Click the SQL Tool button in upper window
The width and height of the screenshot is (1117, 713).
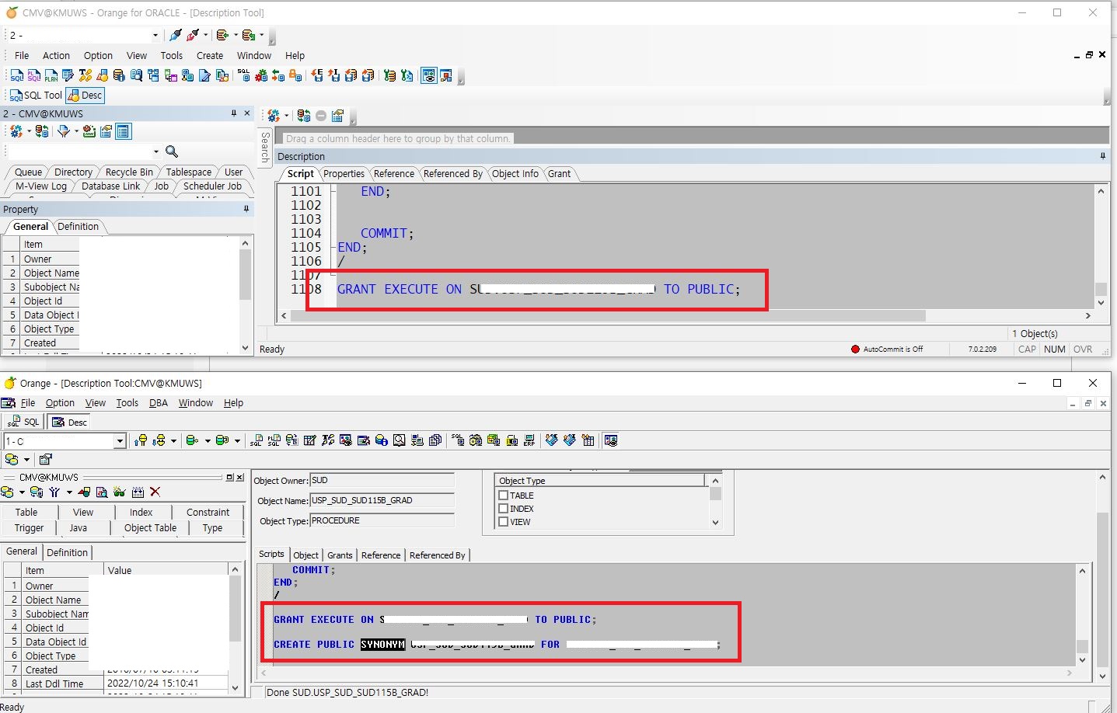click(x=36, y=95)
